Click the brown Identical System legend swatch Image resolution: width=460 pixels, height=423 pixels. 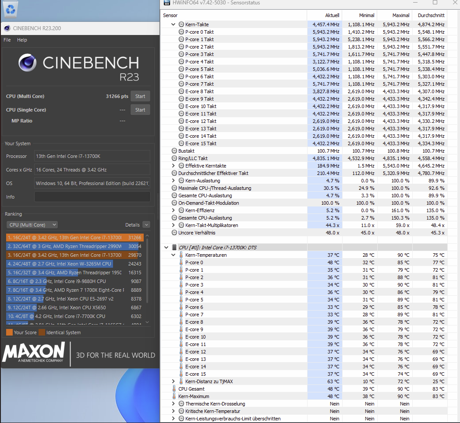point(42,332)
